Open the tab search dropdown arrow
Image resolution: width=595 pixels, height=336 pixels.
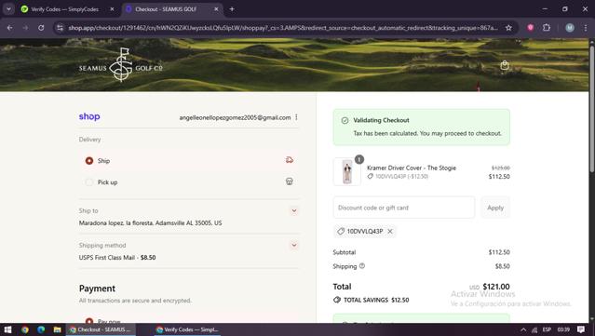[x=8, y=9]
